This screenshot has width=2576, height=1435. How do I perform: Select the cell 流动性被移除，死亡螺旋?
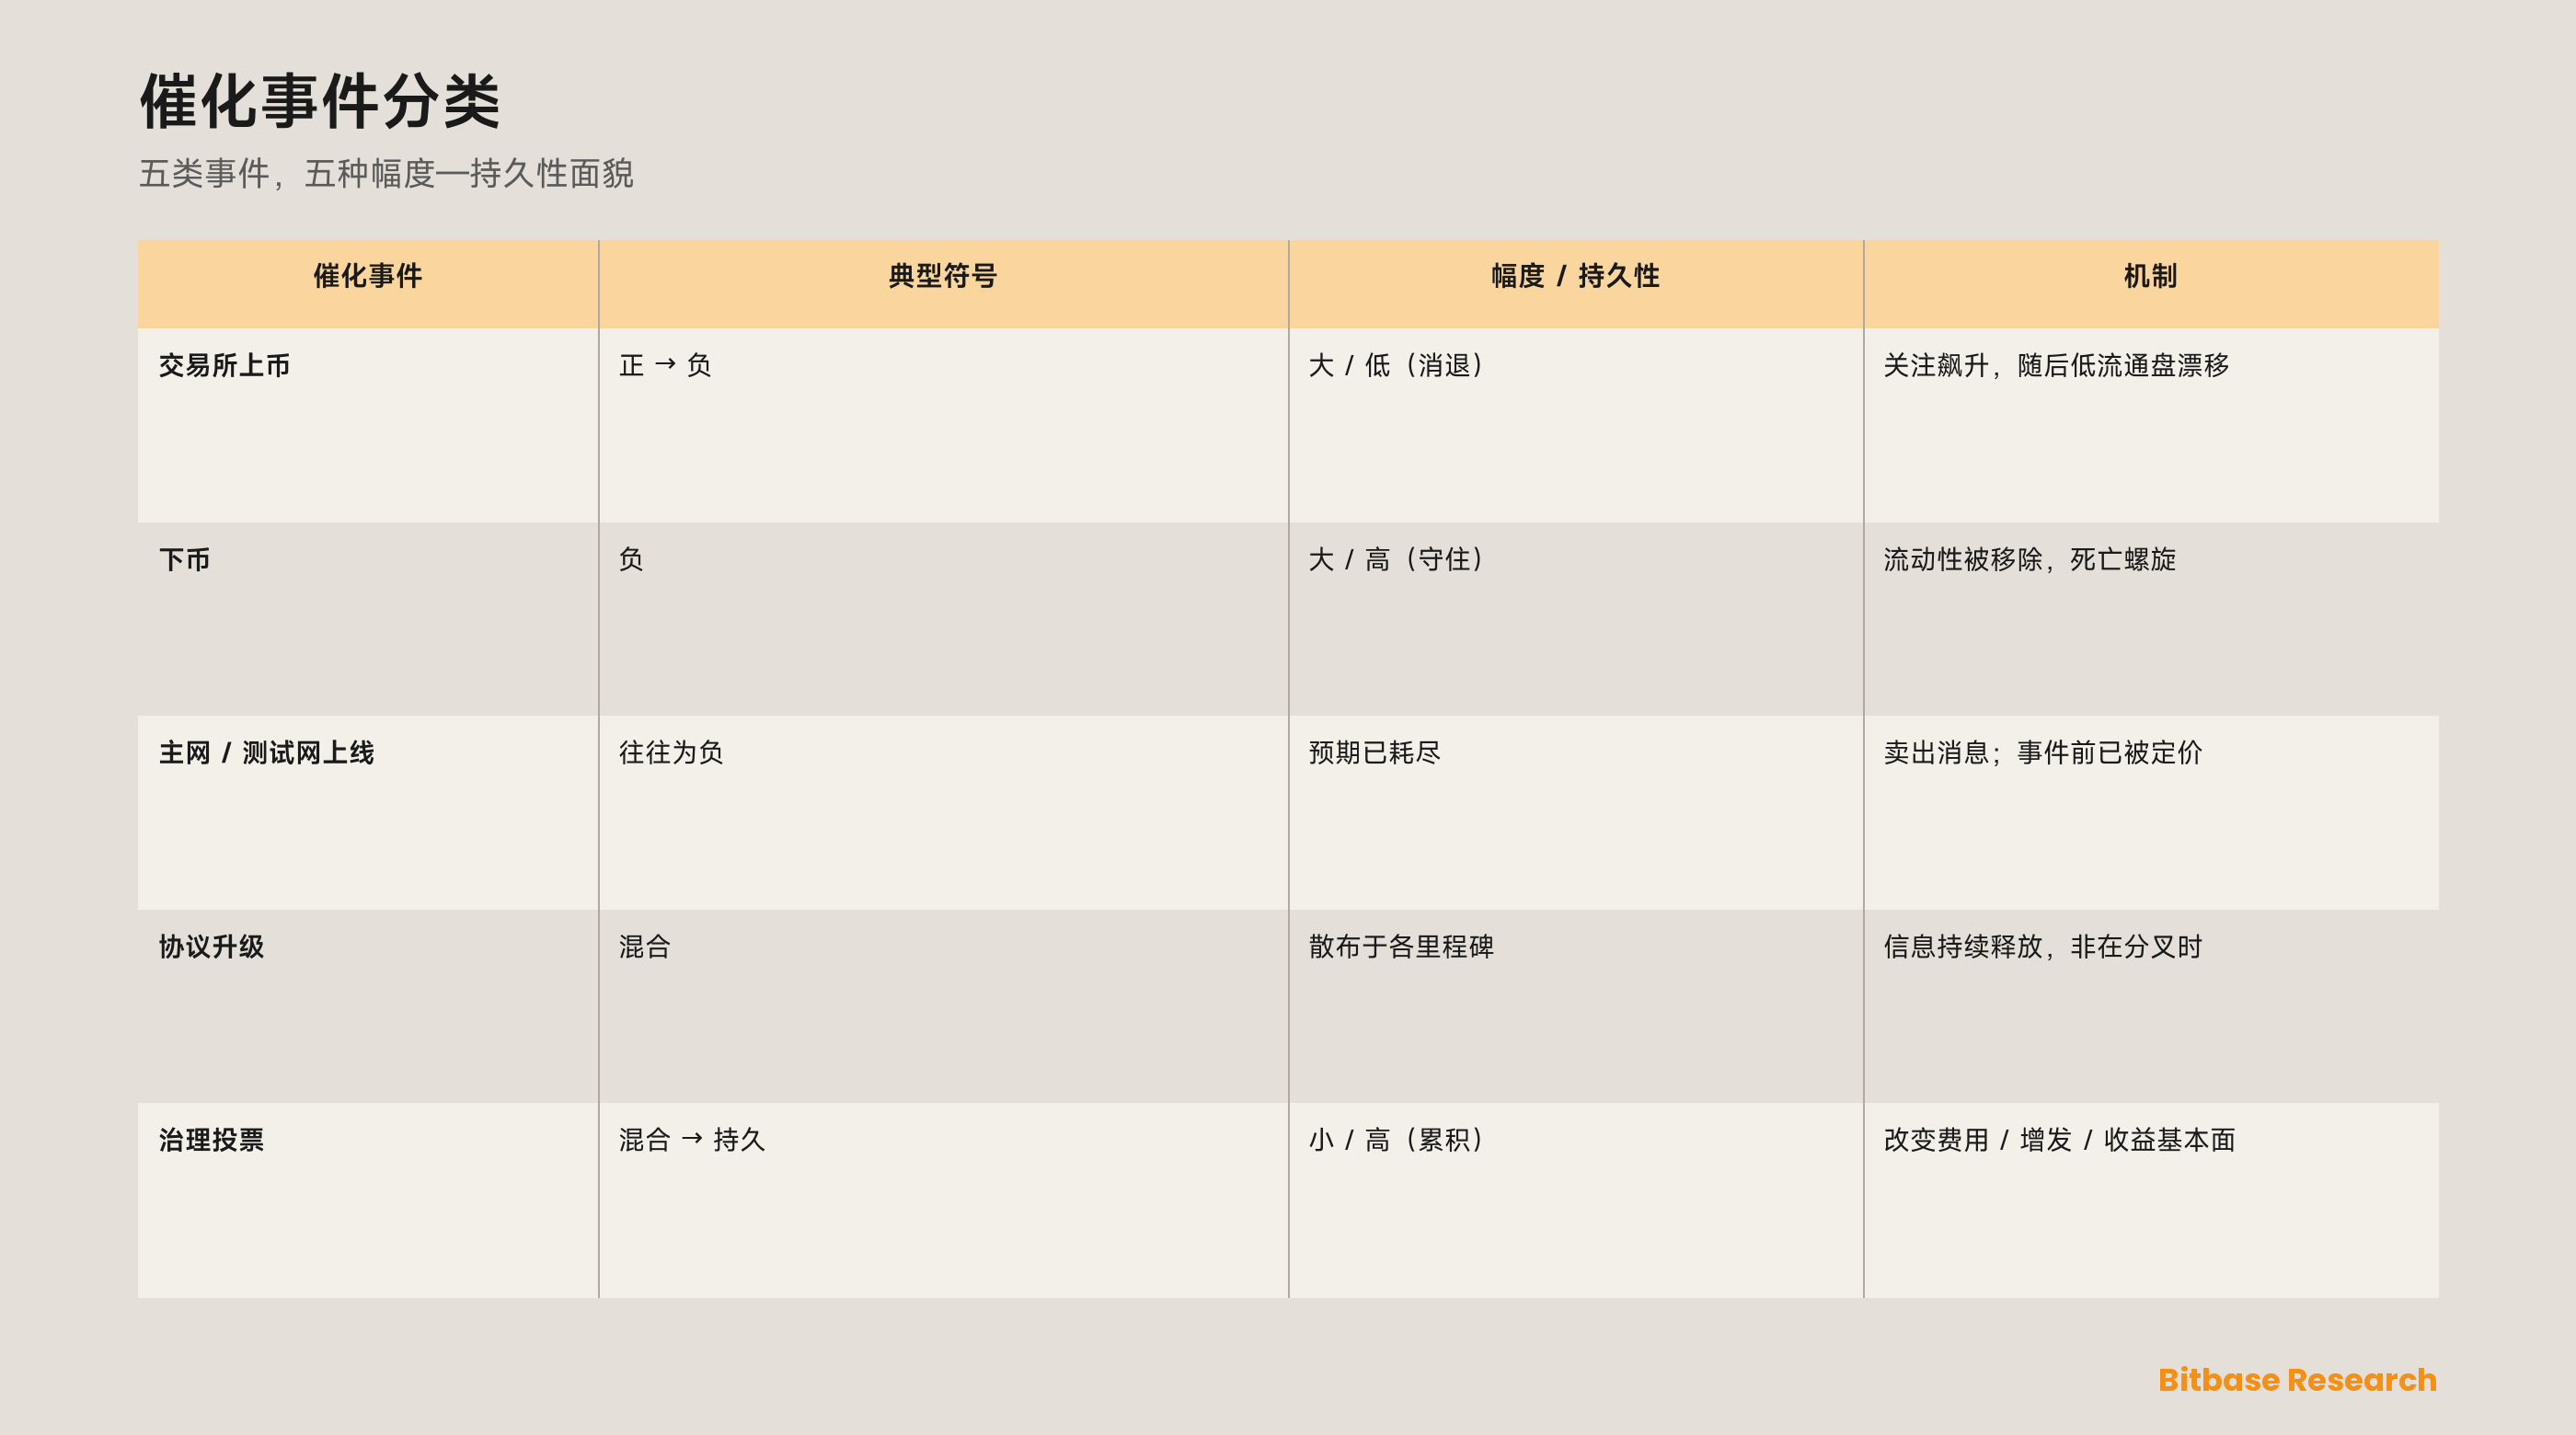pos(2030,560)
